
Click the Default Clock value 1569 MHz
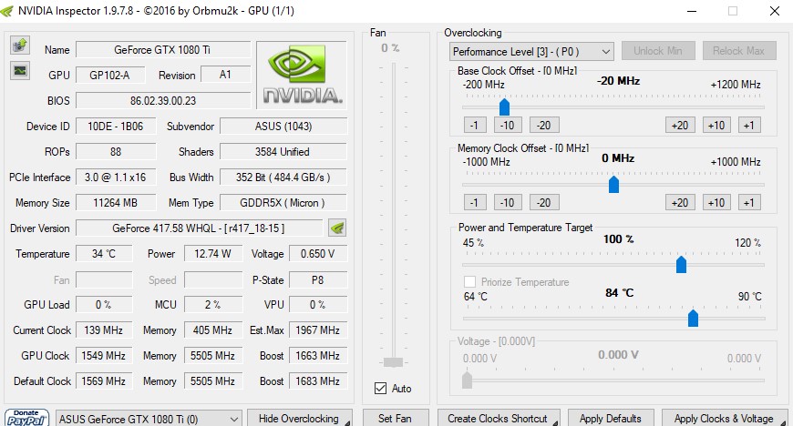click(104, 381)
